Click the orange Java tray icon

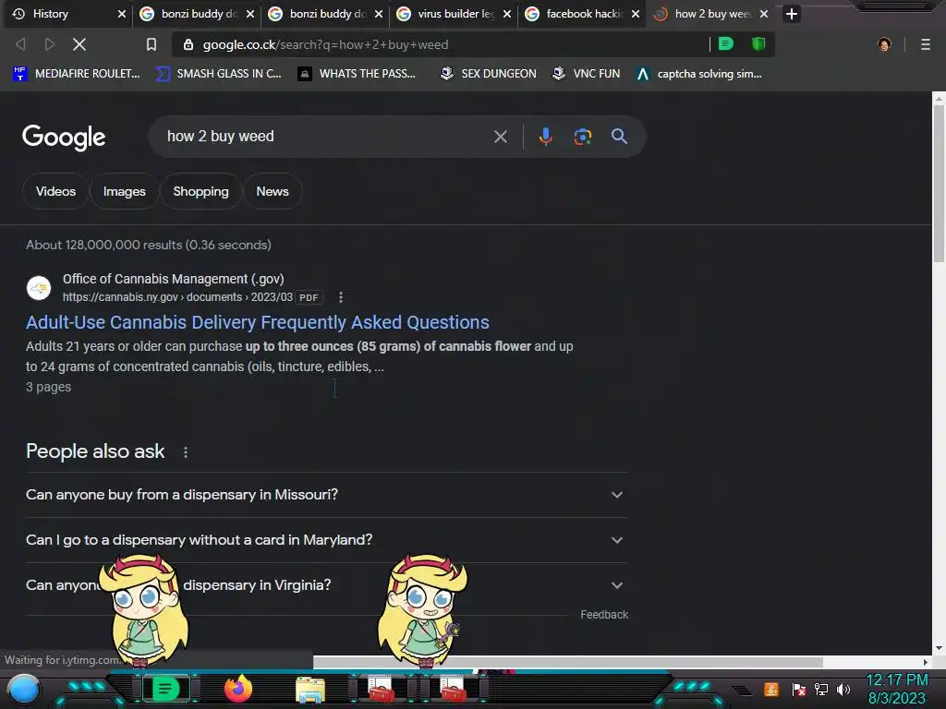pos(771,689)
